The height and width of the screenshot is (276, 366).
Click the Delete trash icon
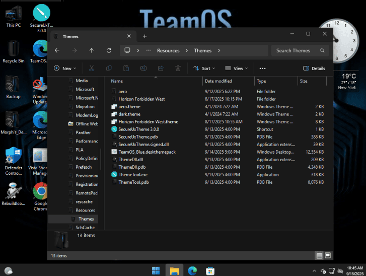178,68
